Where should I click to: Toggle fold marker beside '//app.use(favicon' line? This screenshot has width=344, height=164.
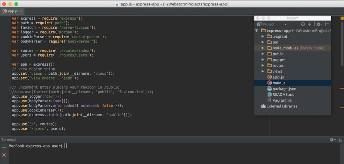tap(10, 92)
